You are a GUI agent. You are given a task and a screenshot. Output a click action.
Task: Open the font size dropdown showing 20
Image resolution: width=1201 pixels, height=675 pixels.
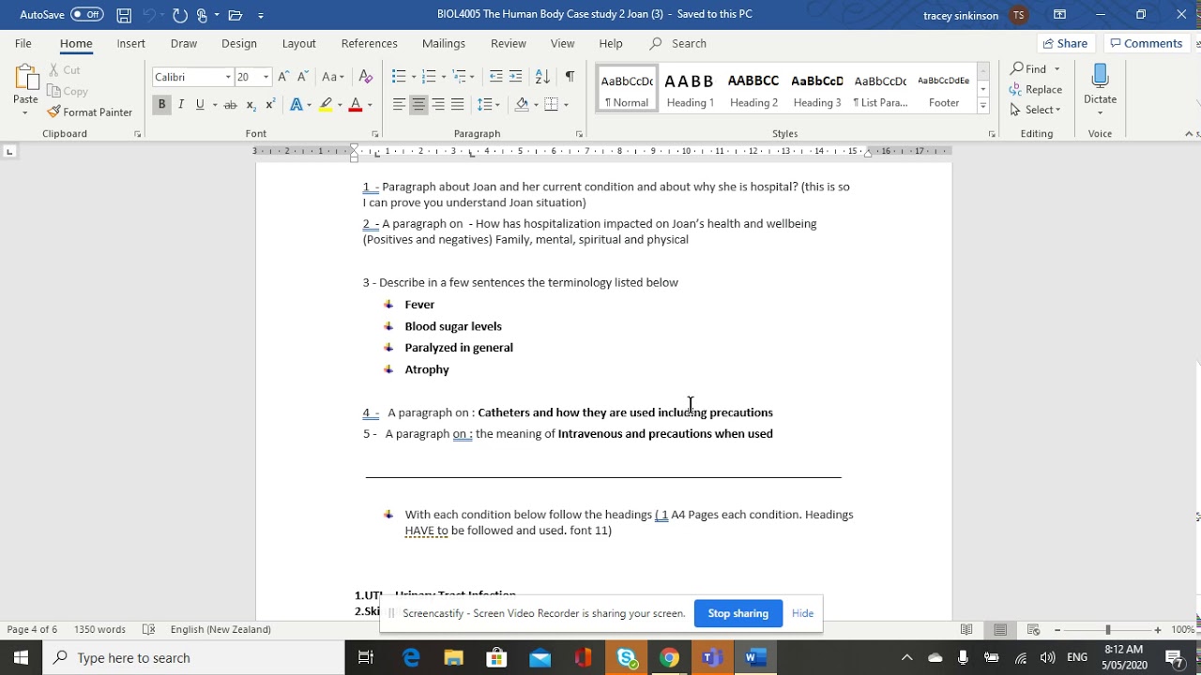pyautogui.click(x=266, y=77)
